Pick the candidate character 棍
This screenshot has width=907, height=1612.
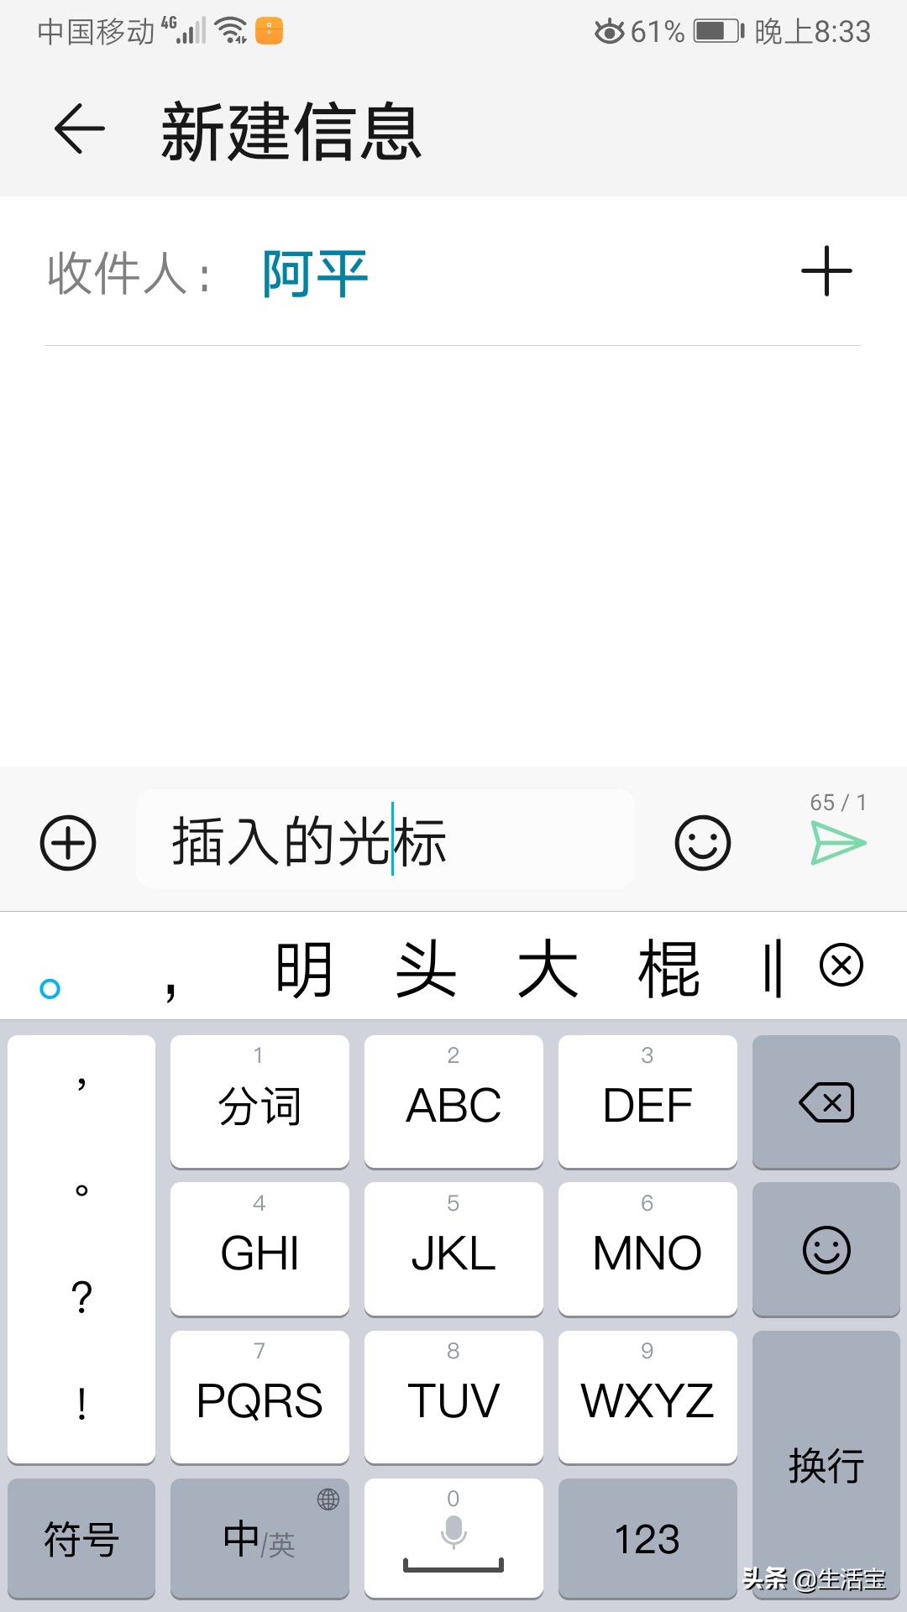669,969
